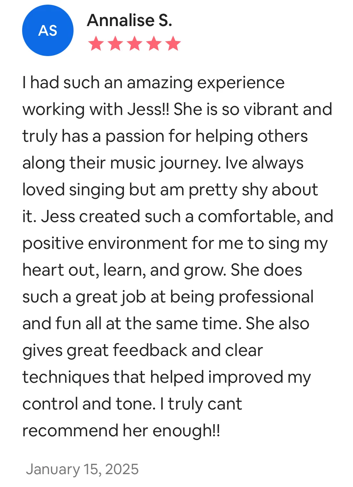The image size is (353, 487).
Task: Click the fourth star in the rating
Action: (154, 44)
